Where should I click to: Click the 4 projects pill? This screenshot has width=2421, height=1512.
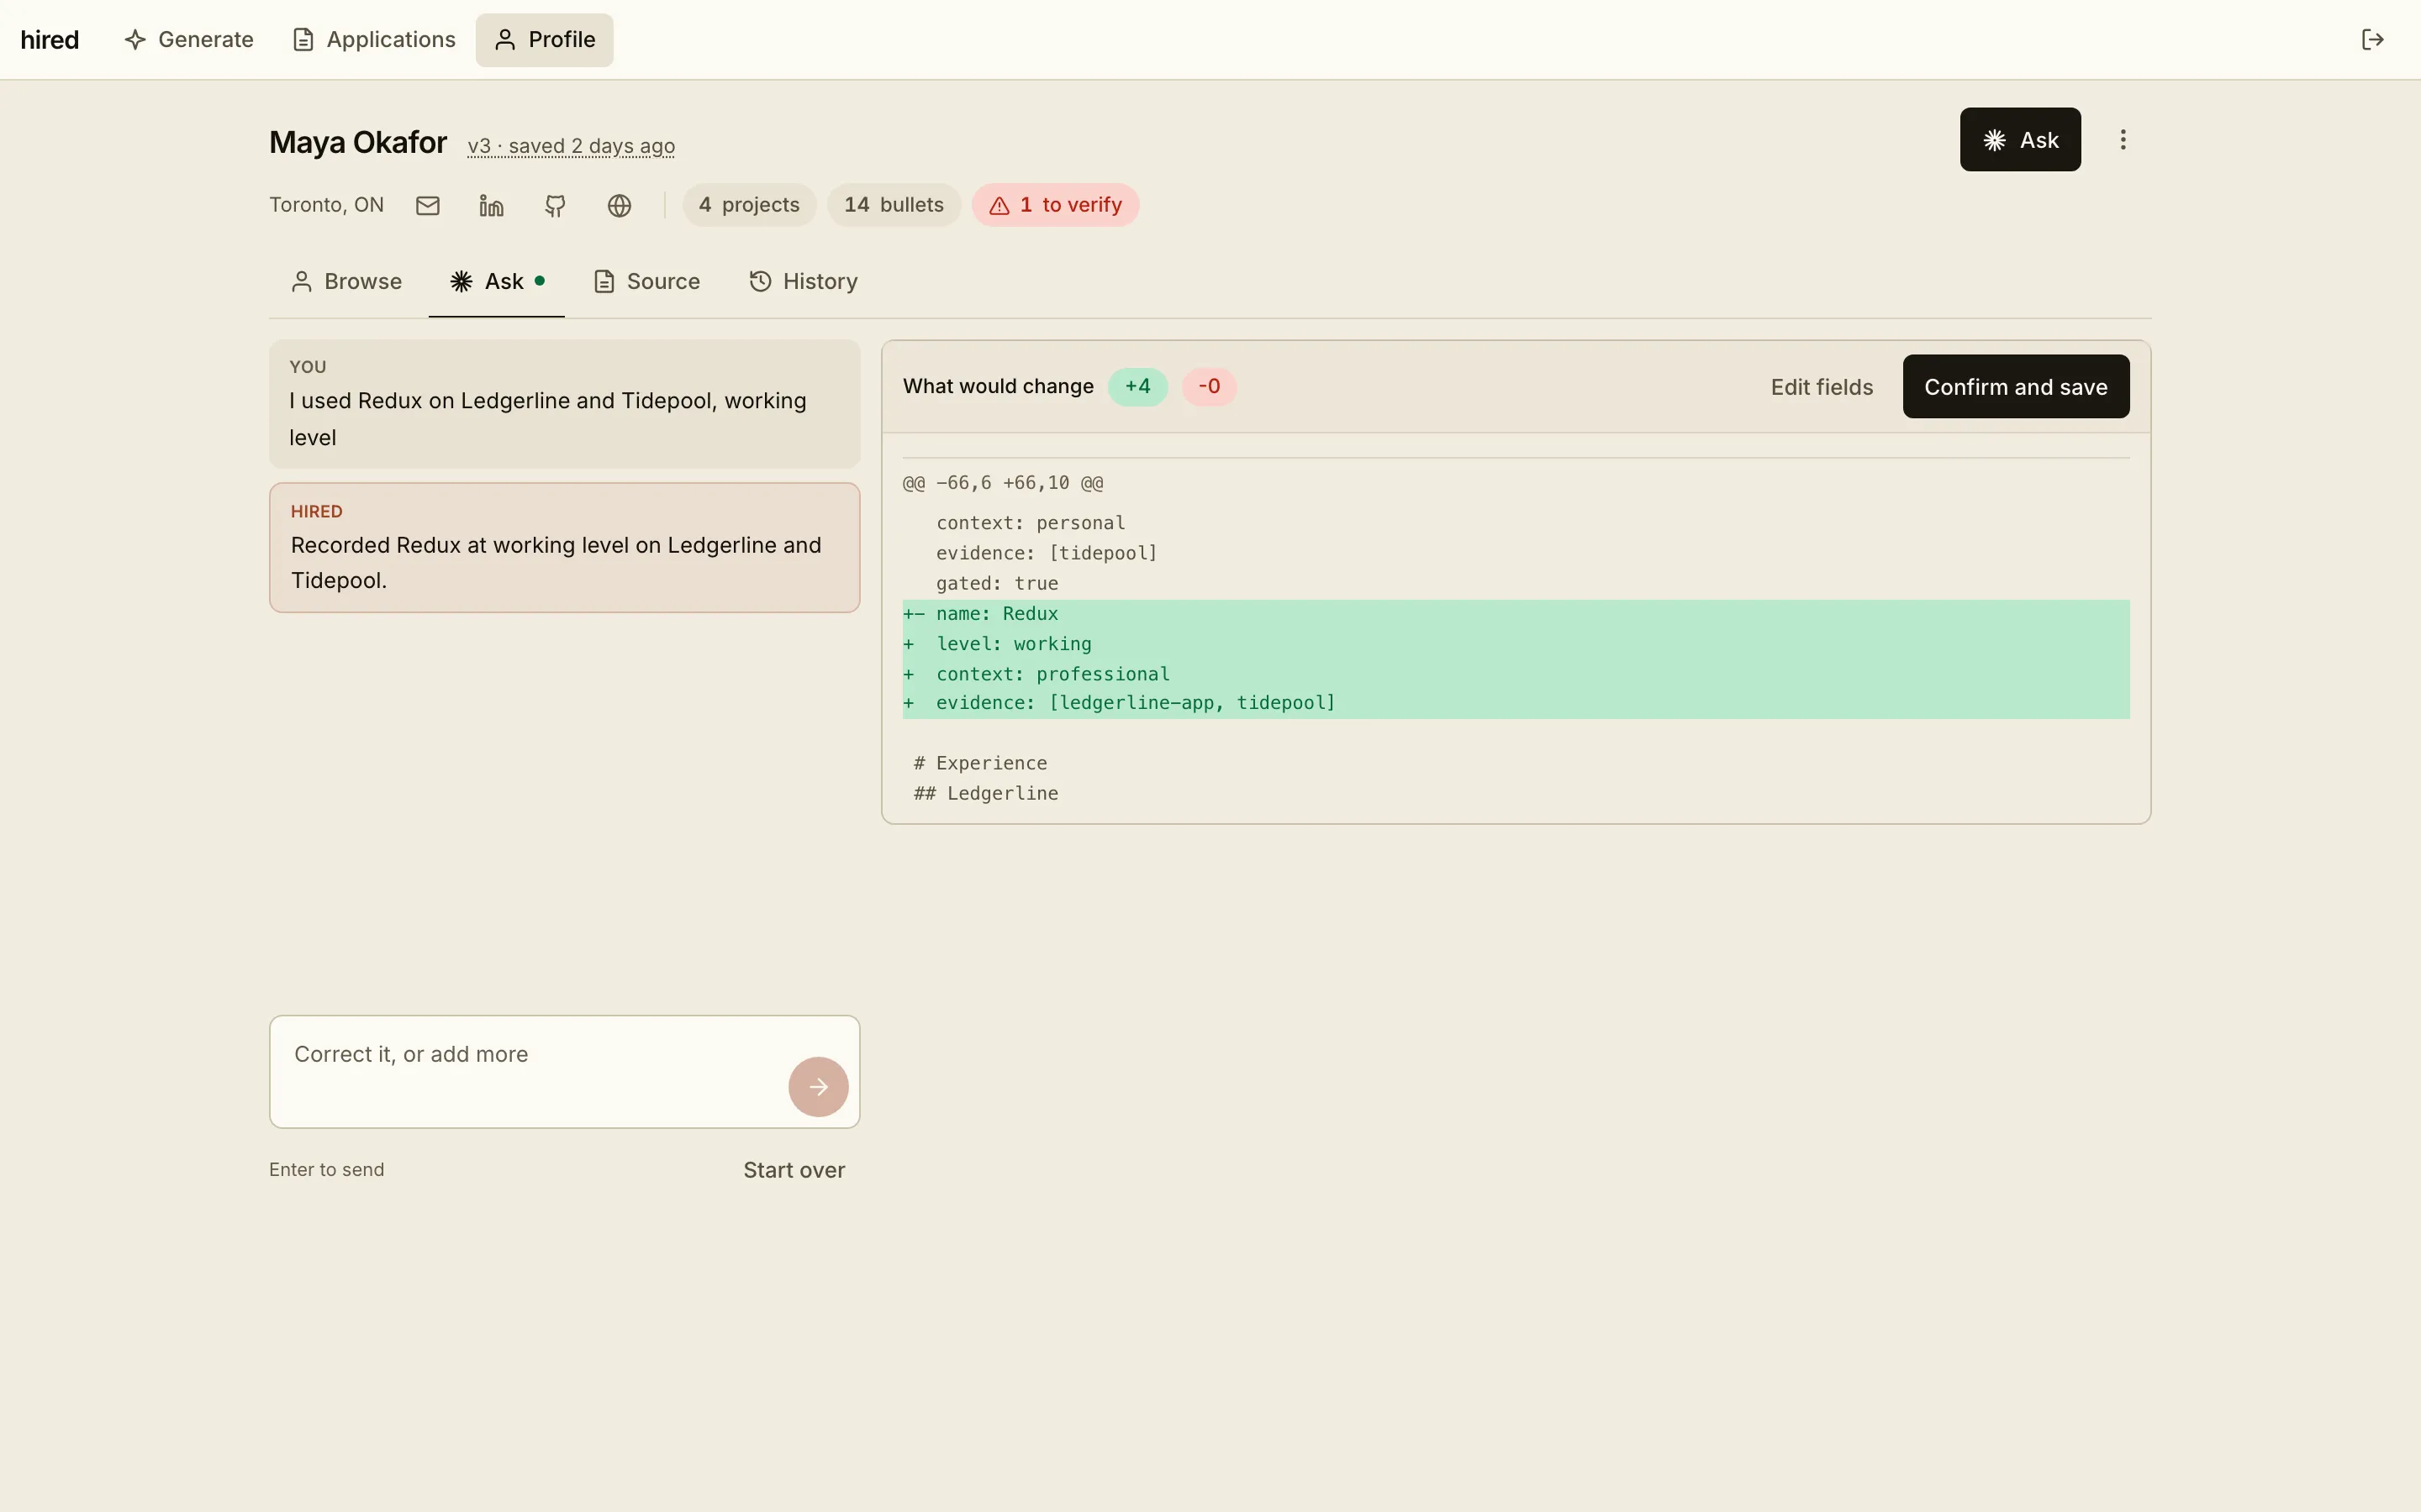point(749,205)
